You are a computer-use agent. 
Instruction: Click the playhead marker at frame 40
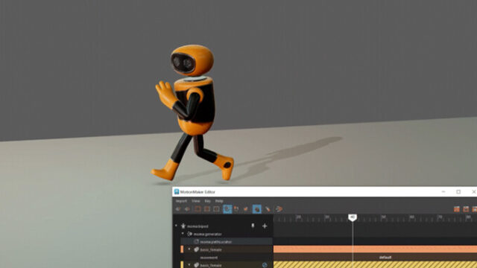(353, 217)
